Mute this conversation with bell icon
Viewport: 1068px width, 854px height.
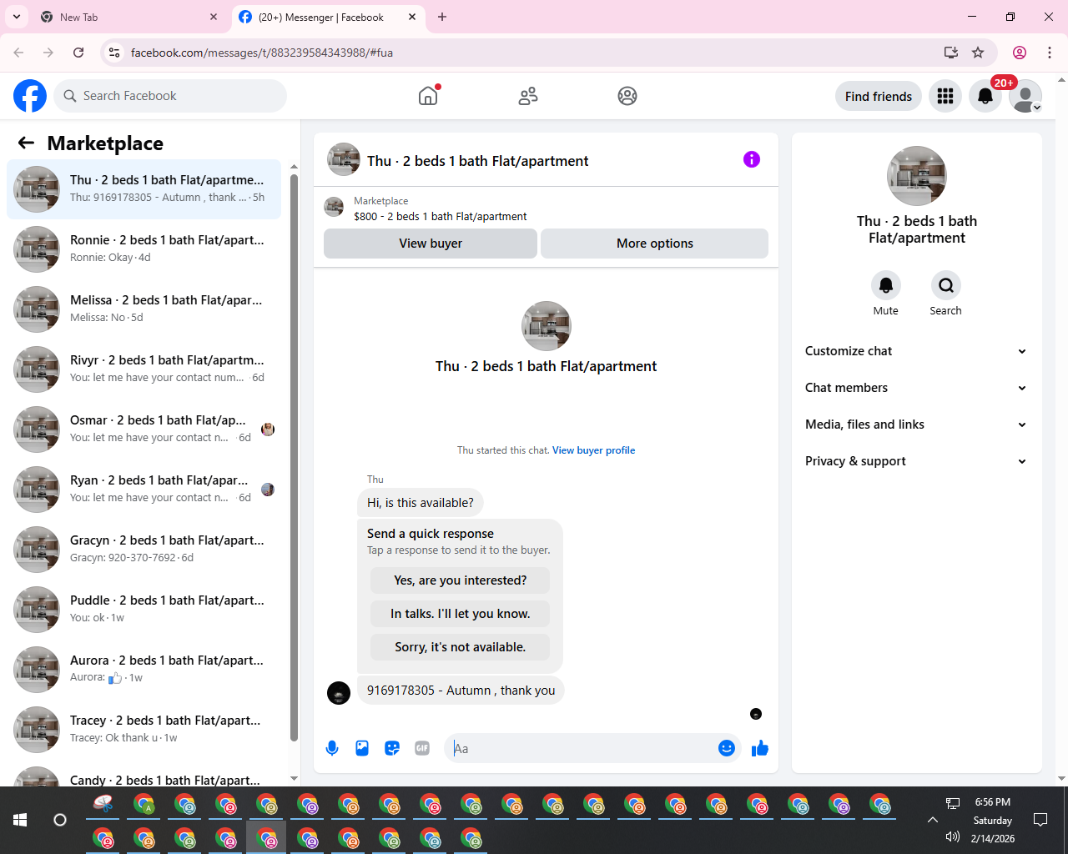pyautogui.click(x=886, y=285)
